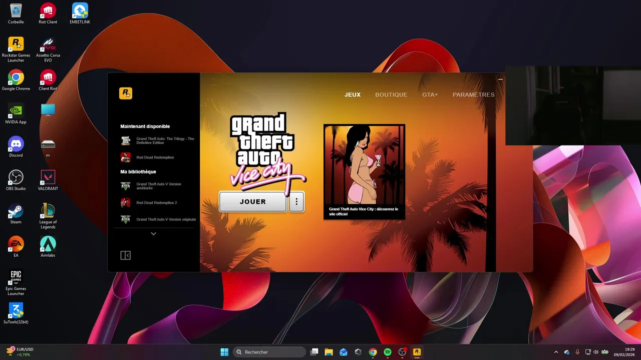The width and height of the screenshot is (641, 360).
Task: Select the Client Riot desktop shortcut
Action: coord(48,80)
